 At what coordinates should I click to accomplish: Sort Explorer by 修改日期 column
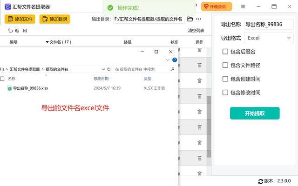[x=101, y=79]
